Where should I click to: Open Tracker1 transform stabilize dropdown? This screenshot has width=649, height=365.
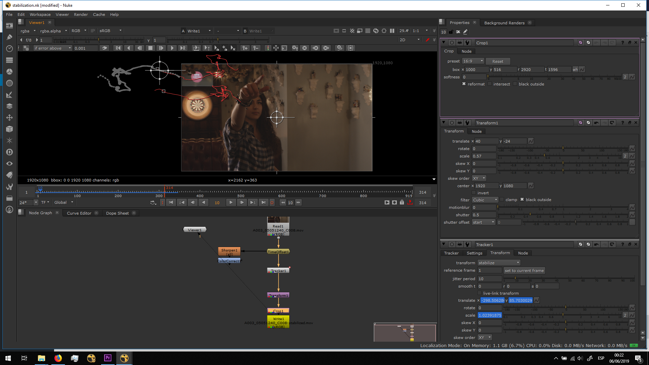pos(499,263)
